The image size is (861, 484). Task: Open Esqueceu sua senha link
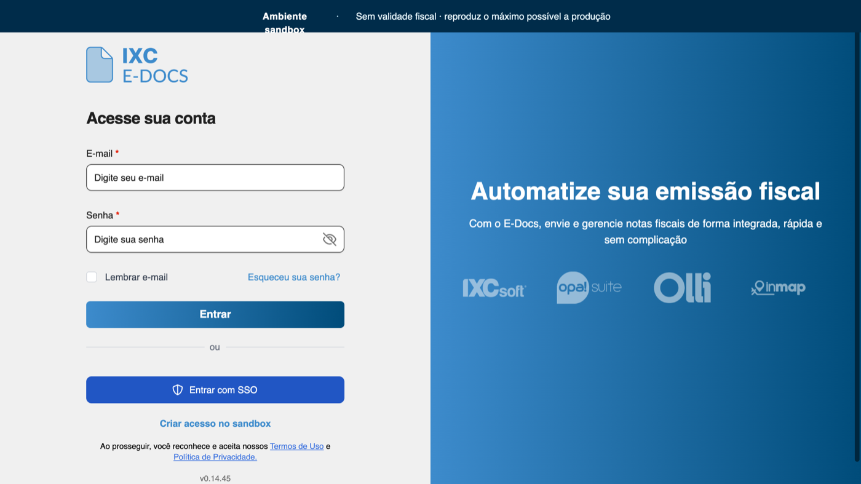click(x=294, y=277)
